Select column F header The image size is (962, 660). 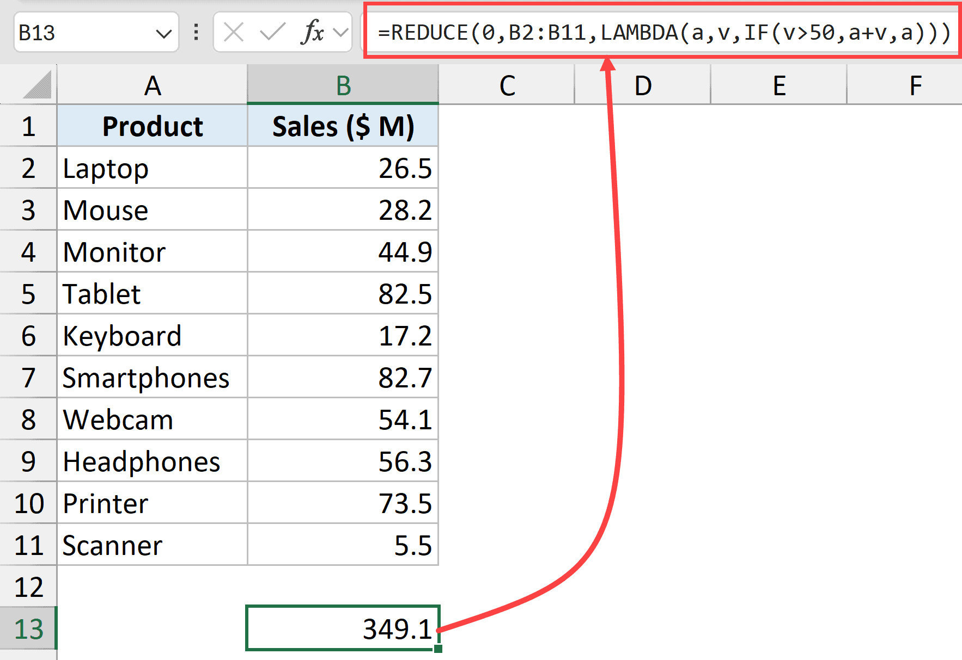pyautogui.click(x=915, y=84)
